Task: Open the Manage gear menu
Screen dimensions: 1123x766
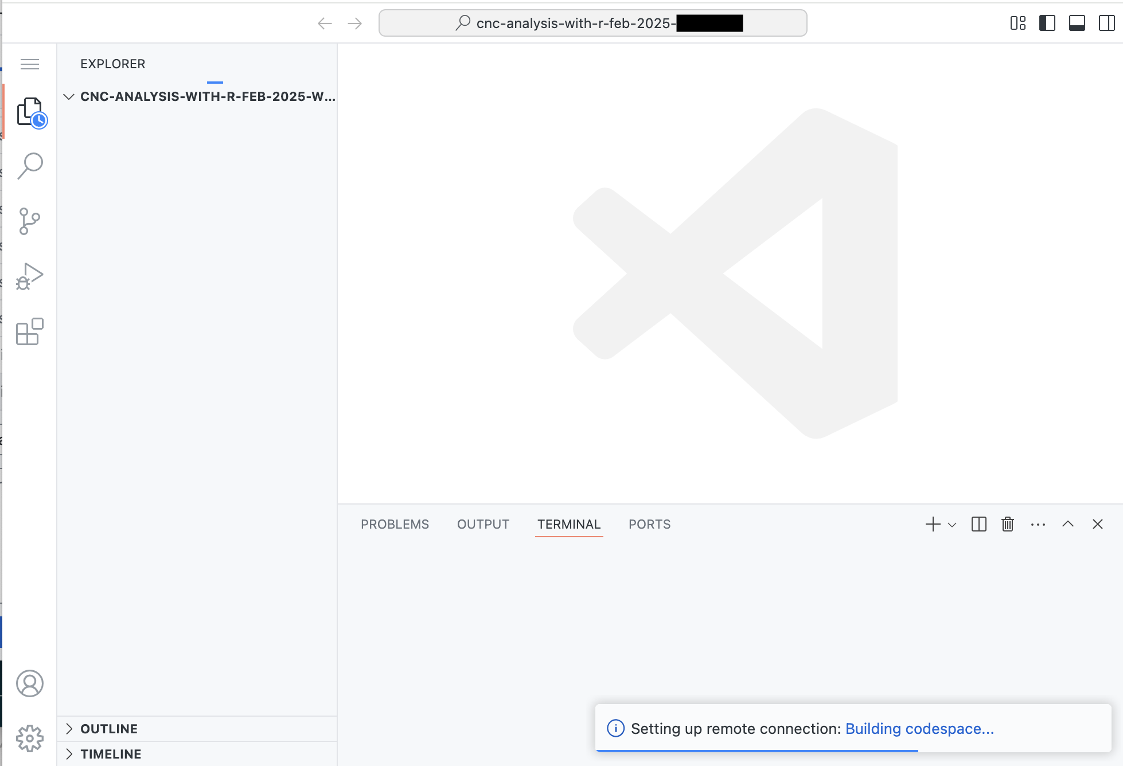Action: tap(30, 738)
